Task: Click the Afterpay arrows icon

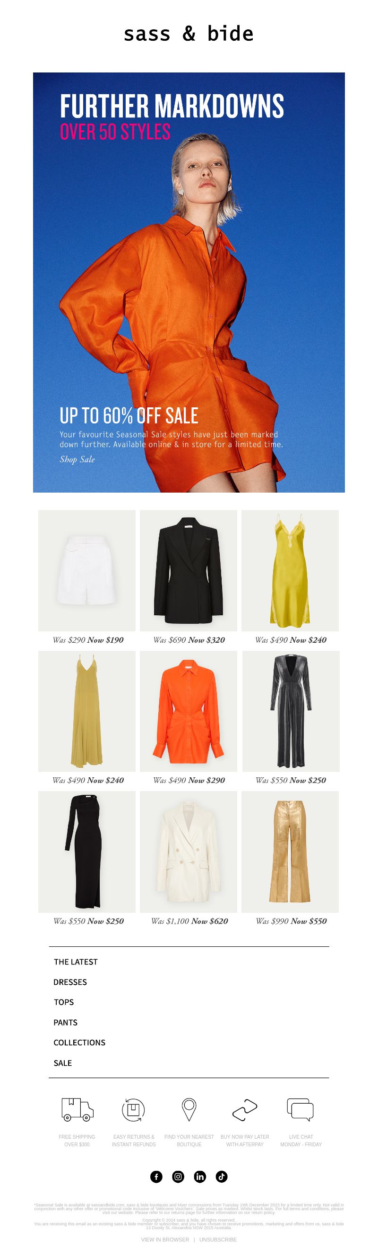Action: pyautogui.click(x=244, y=1110)
